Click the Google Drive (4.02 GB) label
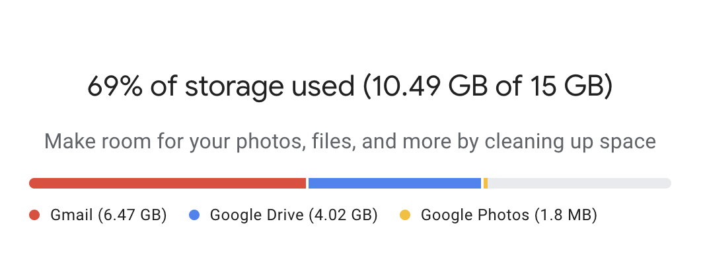 click(x=293, y=216)
